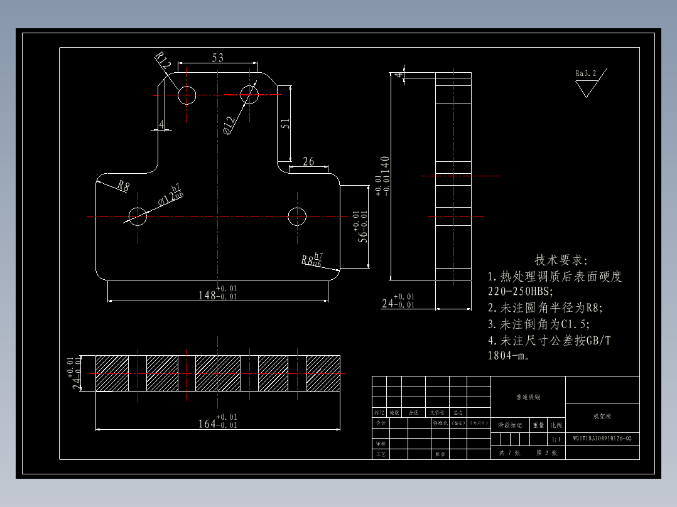
Task: Select the Ø12 h7/n6 hole annotation
Action: click(171, 196)
